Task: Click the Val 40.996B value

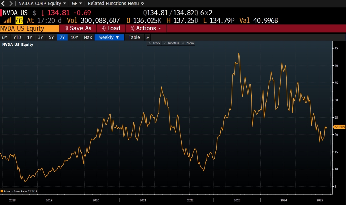Action: click(x=259, y=21)
